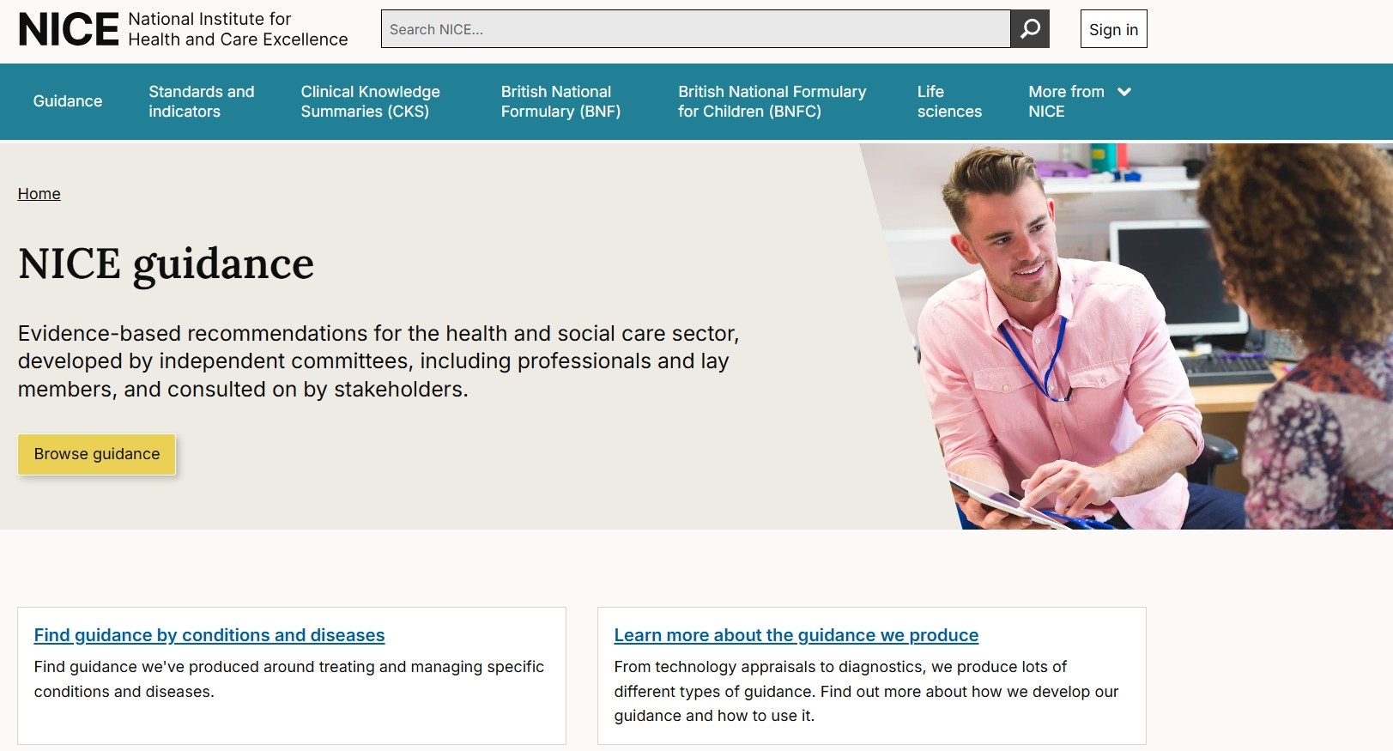Click the NICE guidance page heading
The image size is (1393, 751).
167,263
